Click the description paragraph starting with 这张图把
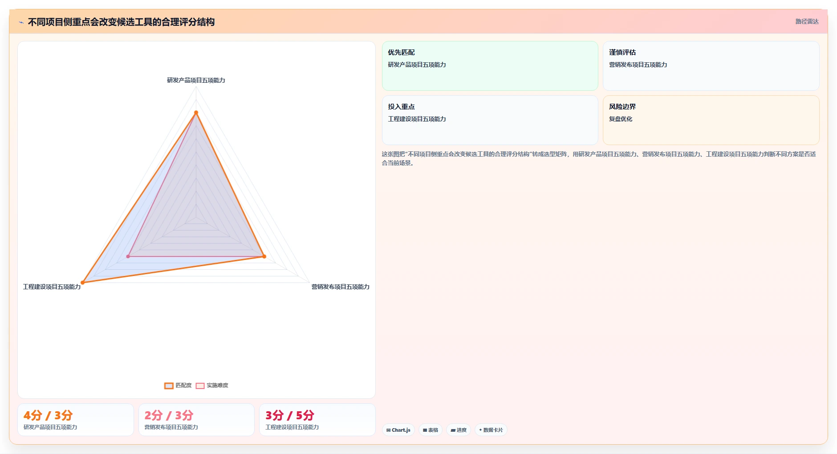837x454 pixels. (x=599, y=158)
